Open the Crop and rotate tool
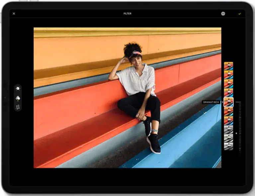 coord(18,107)
